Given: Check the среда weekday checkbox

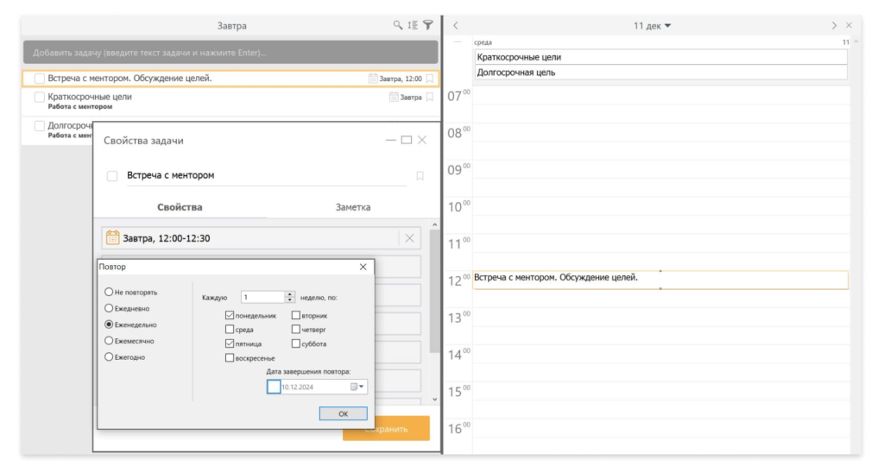Looking at the screenshot, I should tap(229, 330).
